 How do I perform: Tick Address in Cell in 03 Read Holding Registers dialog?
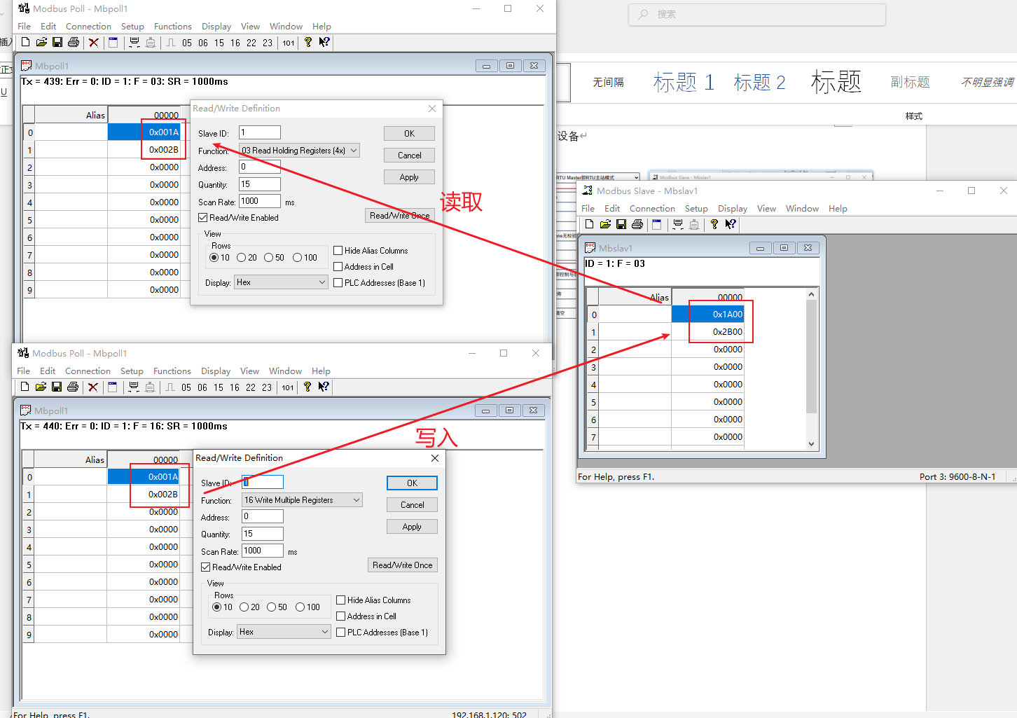pos(338,267)
